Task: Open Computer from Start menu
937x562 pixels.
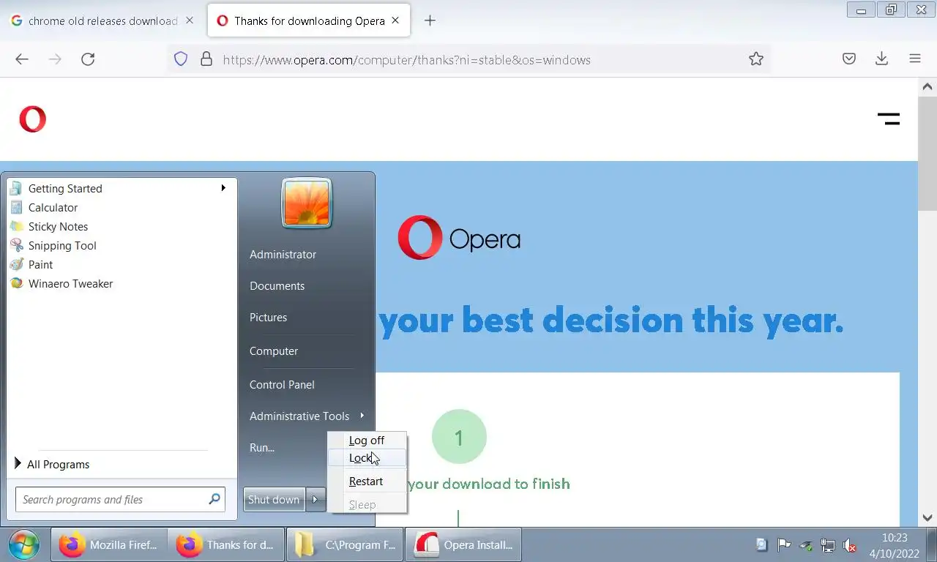Action: (274, 351)
